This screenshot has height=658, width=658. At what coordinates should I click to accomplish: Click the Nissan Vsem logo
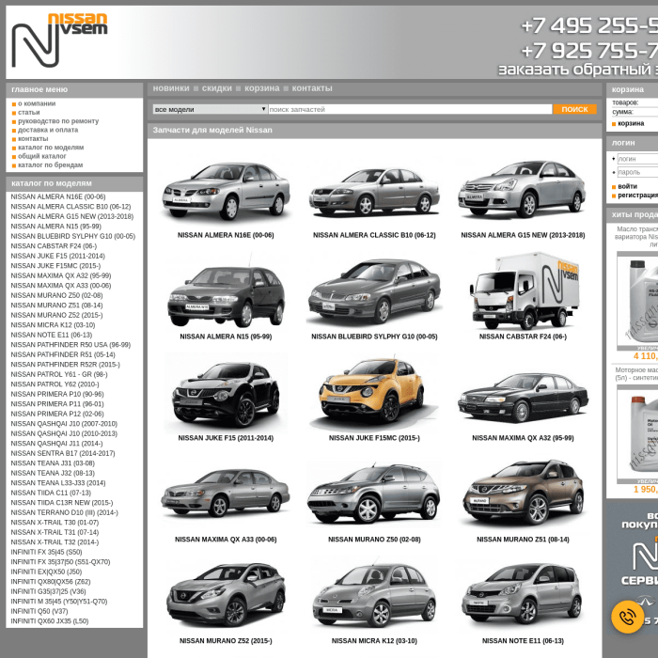pos(59,39)
